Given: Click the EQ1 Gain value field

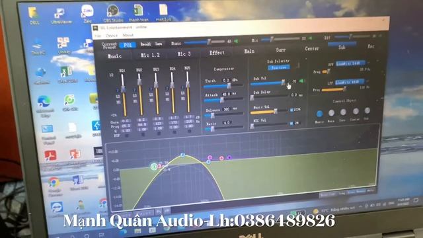Looking at the screenshot, I should point(126,121).
